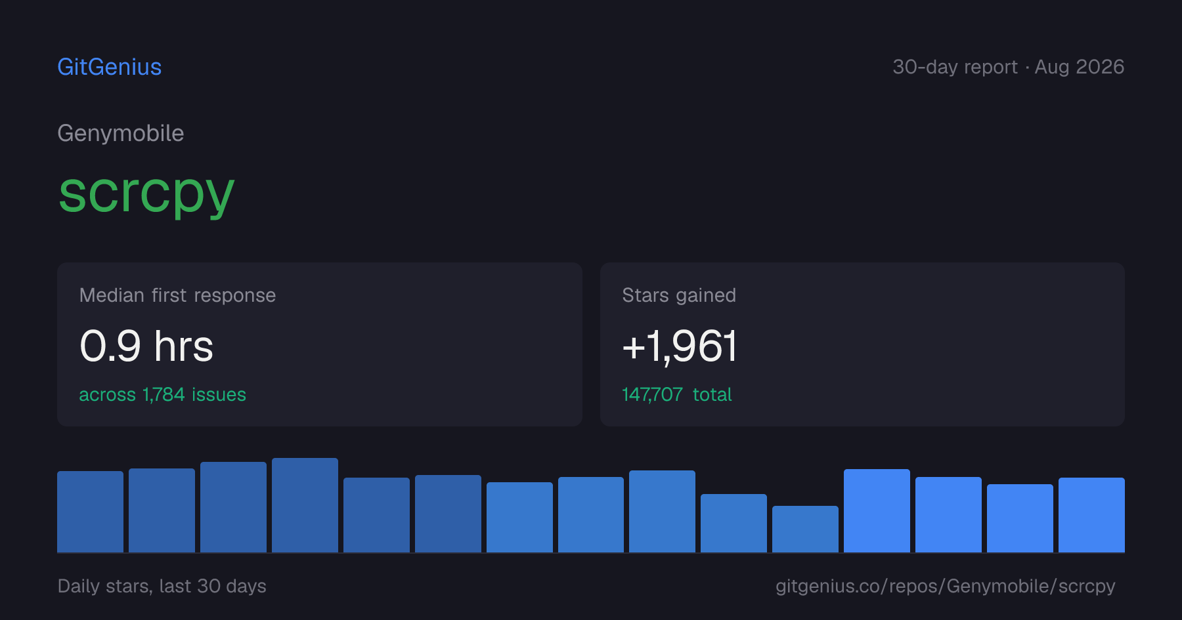This screenshot has width=1182, height=620.
Task: Click the tallest bar in the daily stars chart
Action: click(x=305, y=505)
